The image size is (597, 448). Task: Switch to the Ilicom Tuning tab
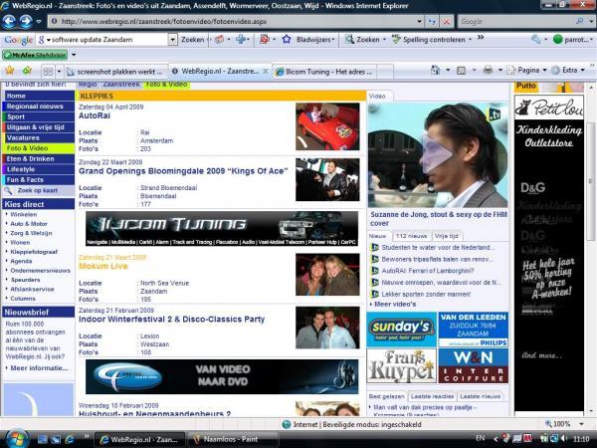click(325, 72)
